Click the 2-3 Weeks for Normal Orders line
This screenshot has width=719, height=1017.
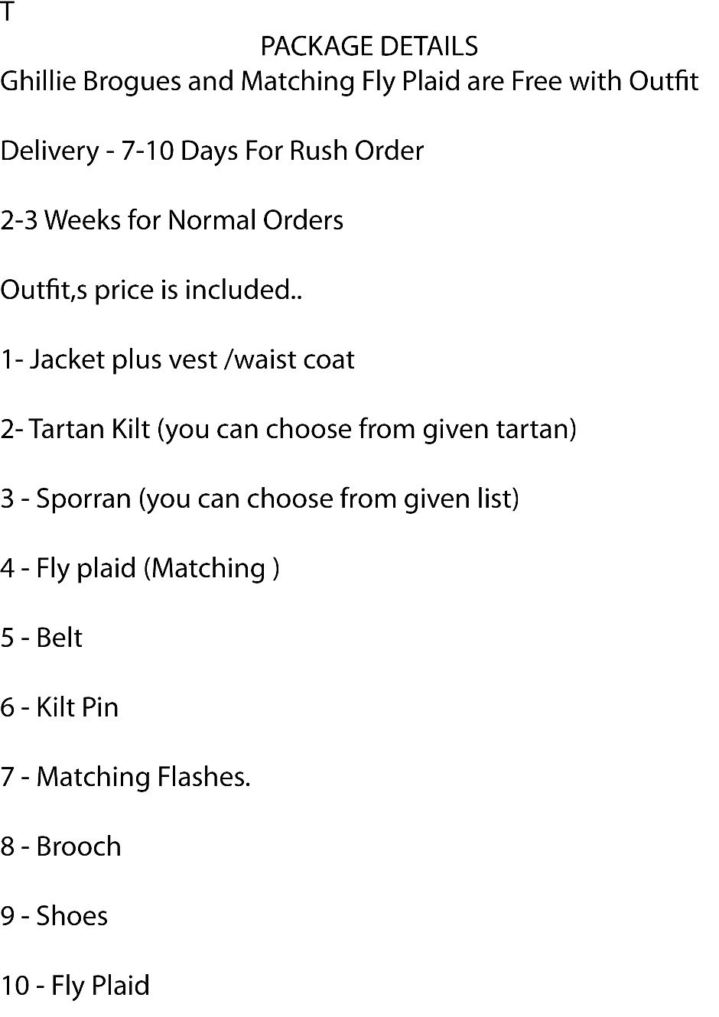click(172, 221)
